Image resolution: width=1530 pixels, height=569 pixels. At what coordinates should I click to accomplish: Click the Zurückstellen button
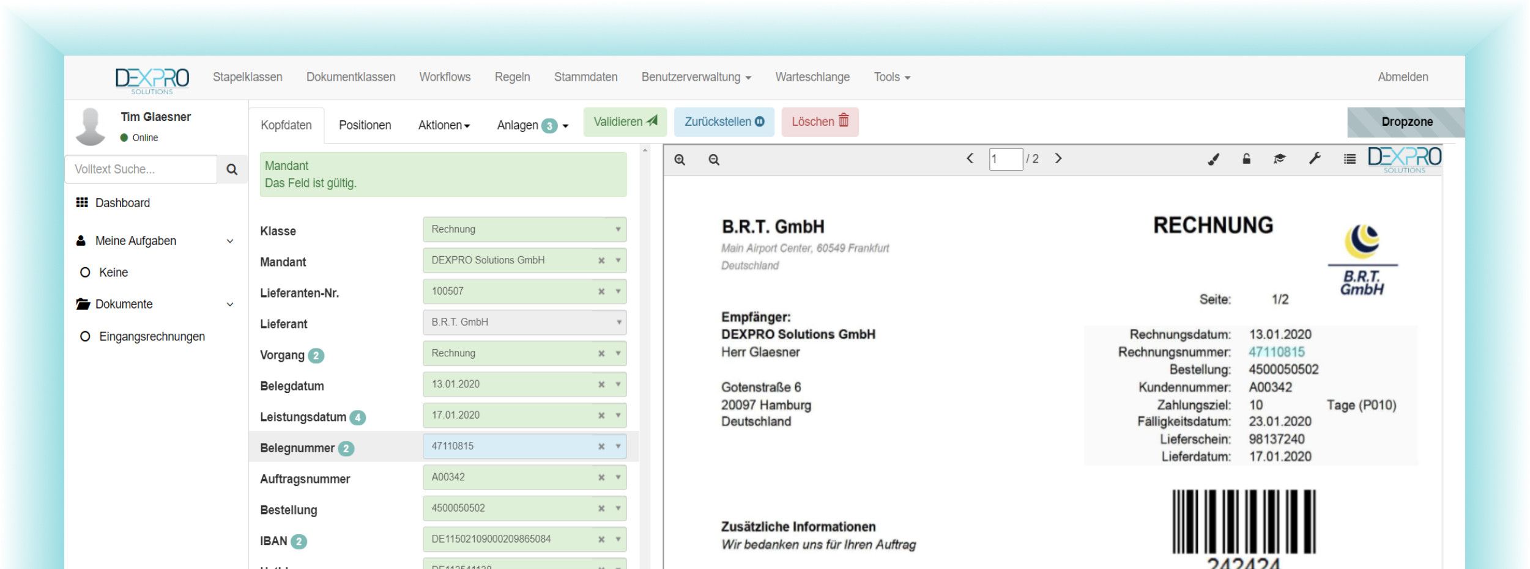tap(724, 122)
